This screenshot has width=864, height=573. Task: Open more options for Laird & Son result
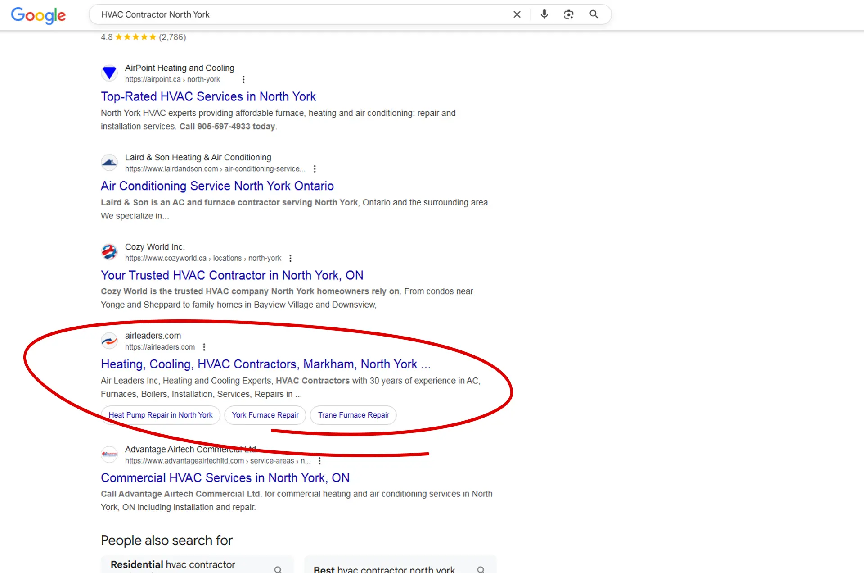[x=315, y=169]
